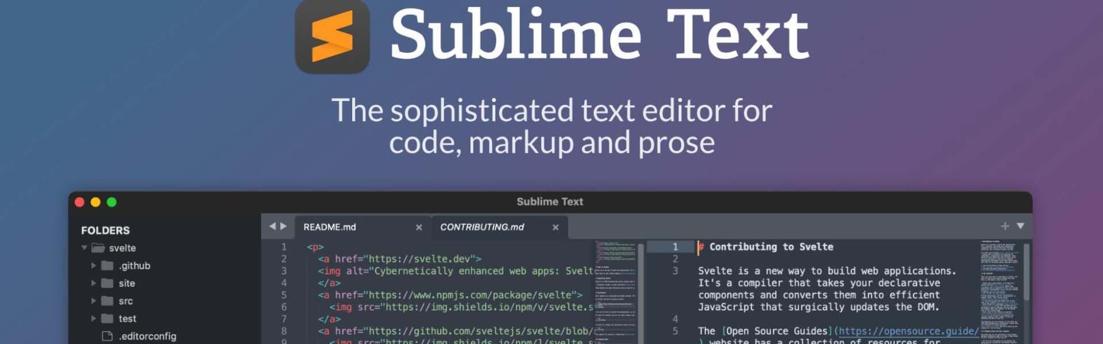The height and width of the screenshot is (344, 1103).
Task: Open the tab list dropdown arrow
Action: [x=1020, y=226]
